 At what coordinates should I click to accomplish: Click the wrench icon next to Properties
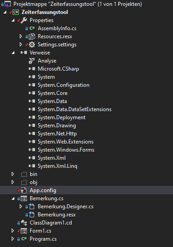click(24, 20)
